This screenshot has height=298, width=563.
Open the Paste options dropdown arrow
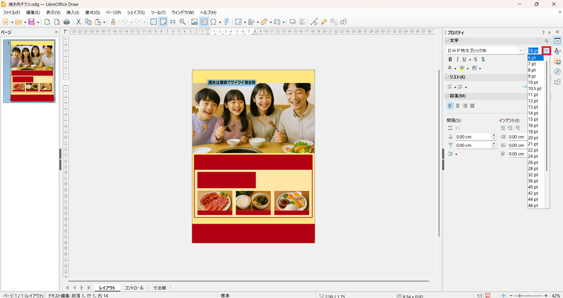click(104, 23)
